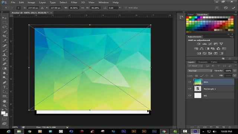
Task: Click create new group folder button
Action: point(217,127)
